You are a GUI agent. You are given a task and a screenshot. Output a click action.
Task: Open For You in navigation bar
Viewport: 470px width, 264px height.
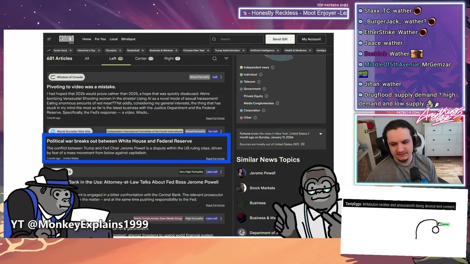100,39
